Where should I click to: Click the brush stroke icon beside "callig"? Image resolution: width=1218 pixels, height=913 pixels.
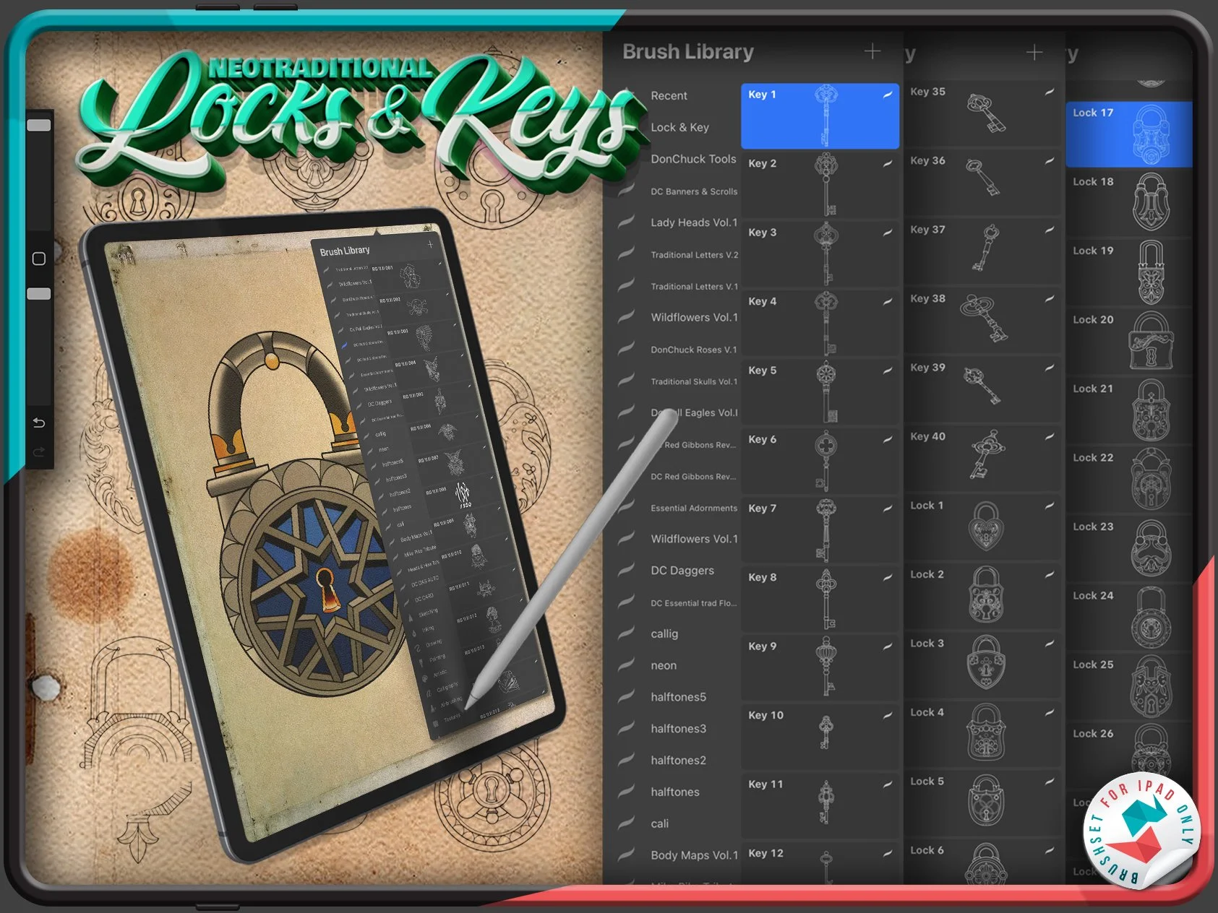point(626,633)
